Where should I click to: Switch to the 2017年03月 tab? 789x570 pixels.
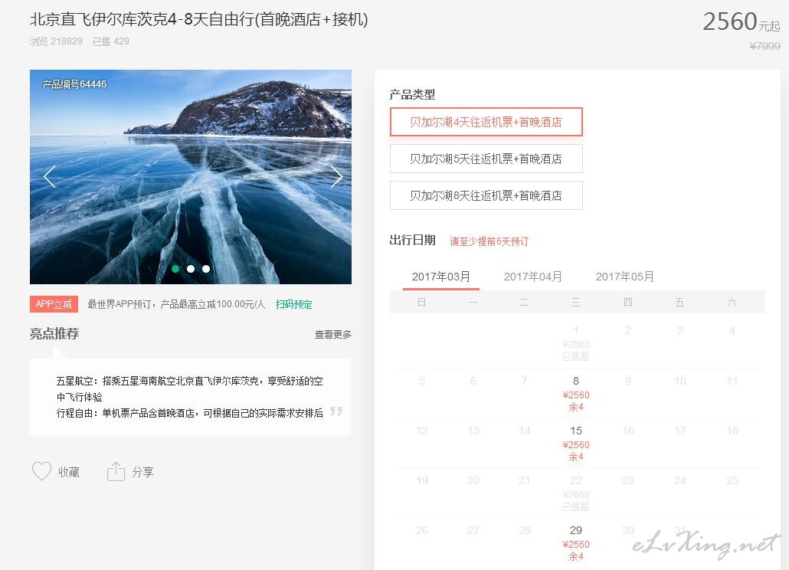click(440, 277)
